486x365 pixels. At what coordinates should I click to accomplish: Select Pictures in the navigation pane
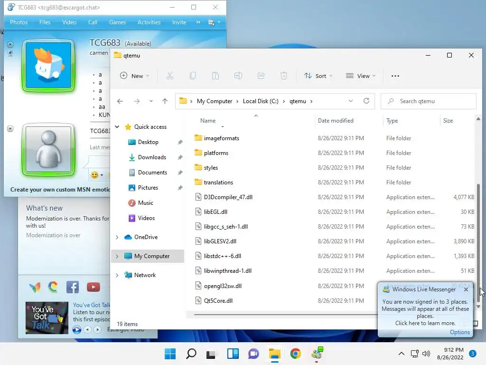point(148,188)
